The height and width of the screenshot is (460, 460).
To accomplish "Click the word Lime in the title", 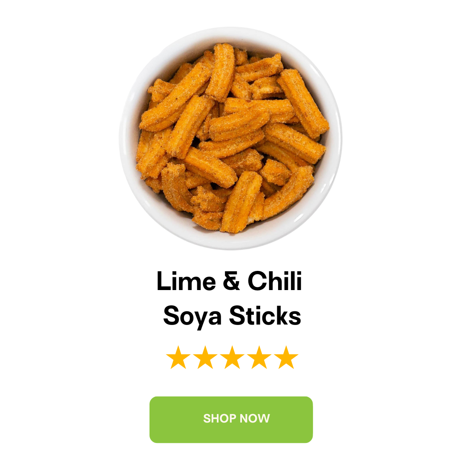I will (186, 281).
